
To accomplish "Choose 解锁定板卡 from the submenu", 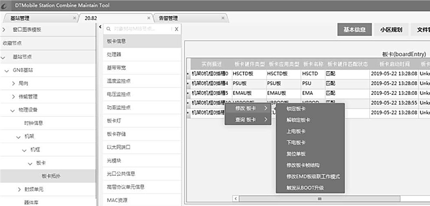I will pos(310,120).
